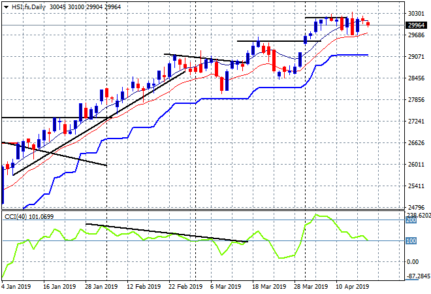Screen dimensions: 431x294
Task: Select the rising black trendline under January candles
Action: coord(98,123)
